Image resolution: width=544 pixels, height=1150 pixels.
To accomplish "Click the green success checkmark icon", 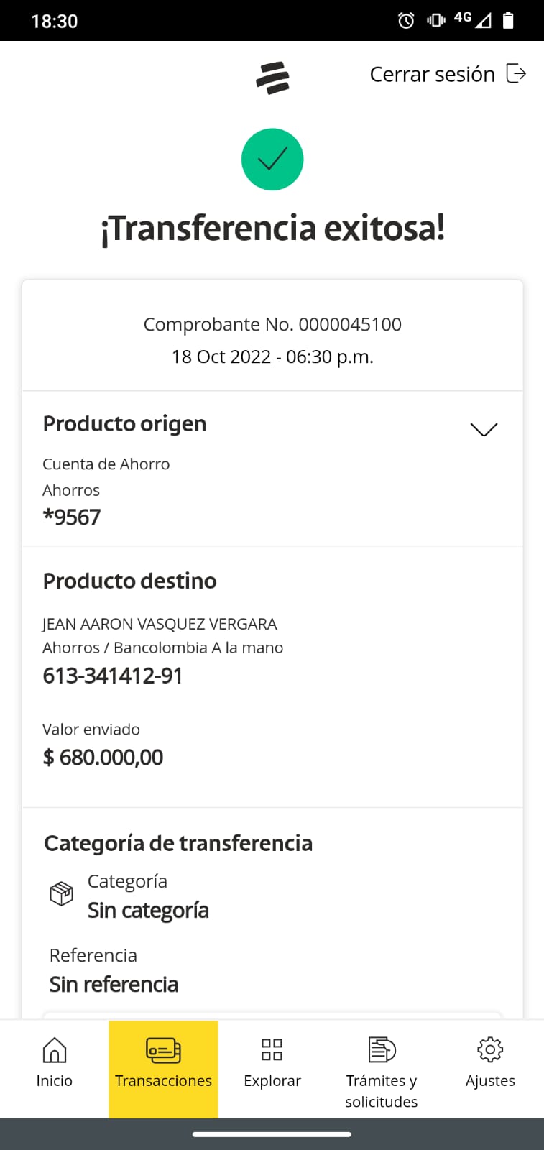I will tap(272, 160).
